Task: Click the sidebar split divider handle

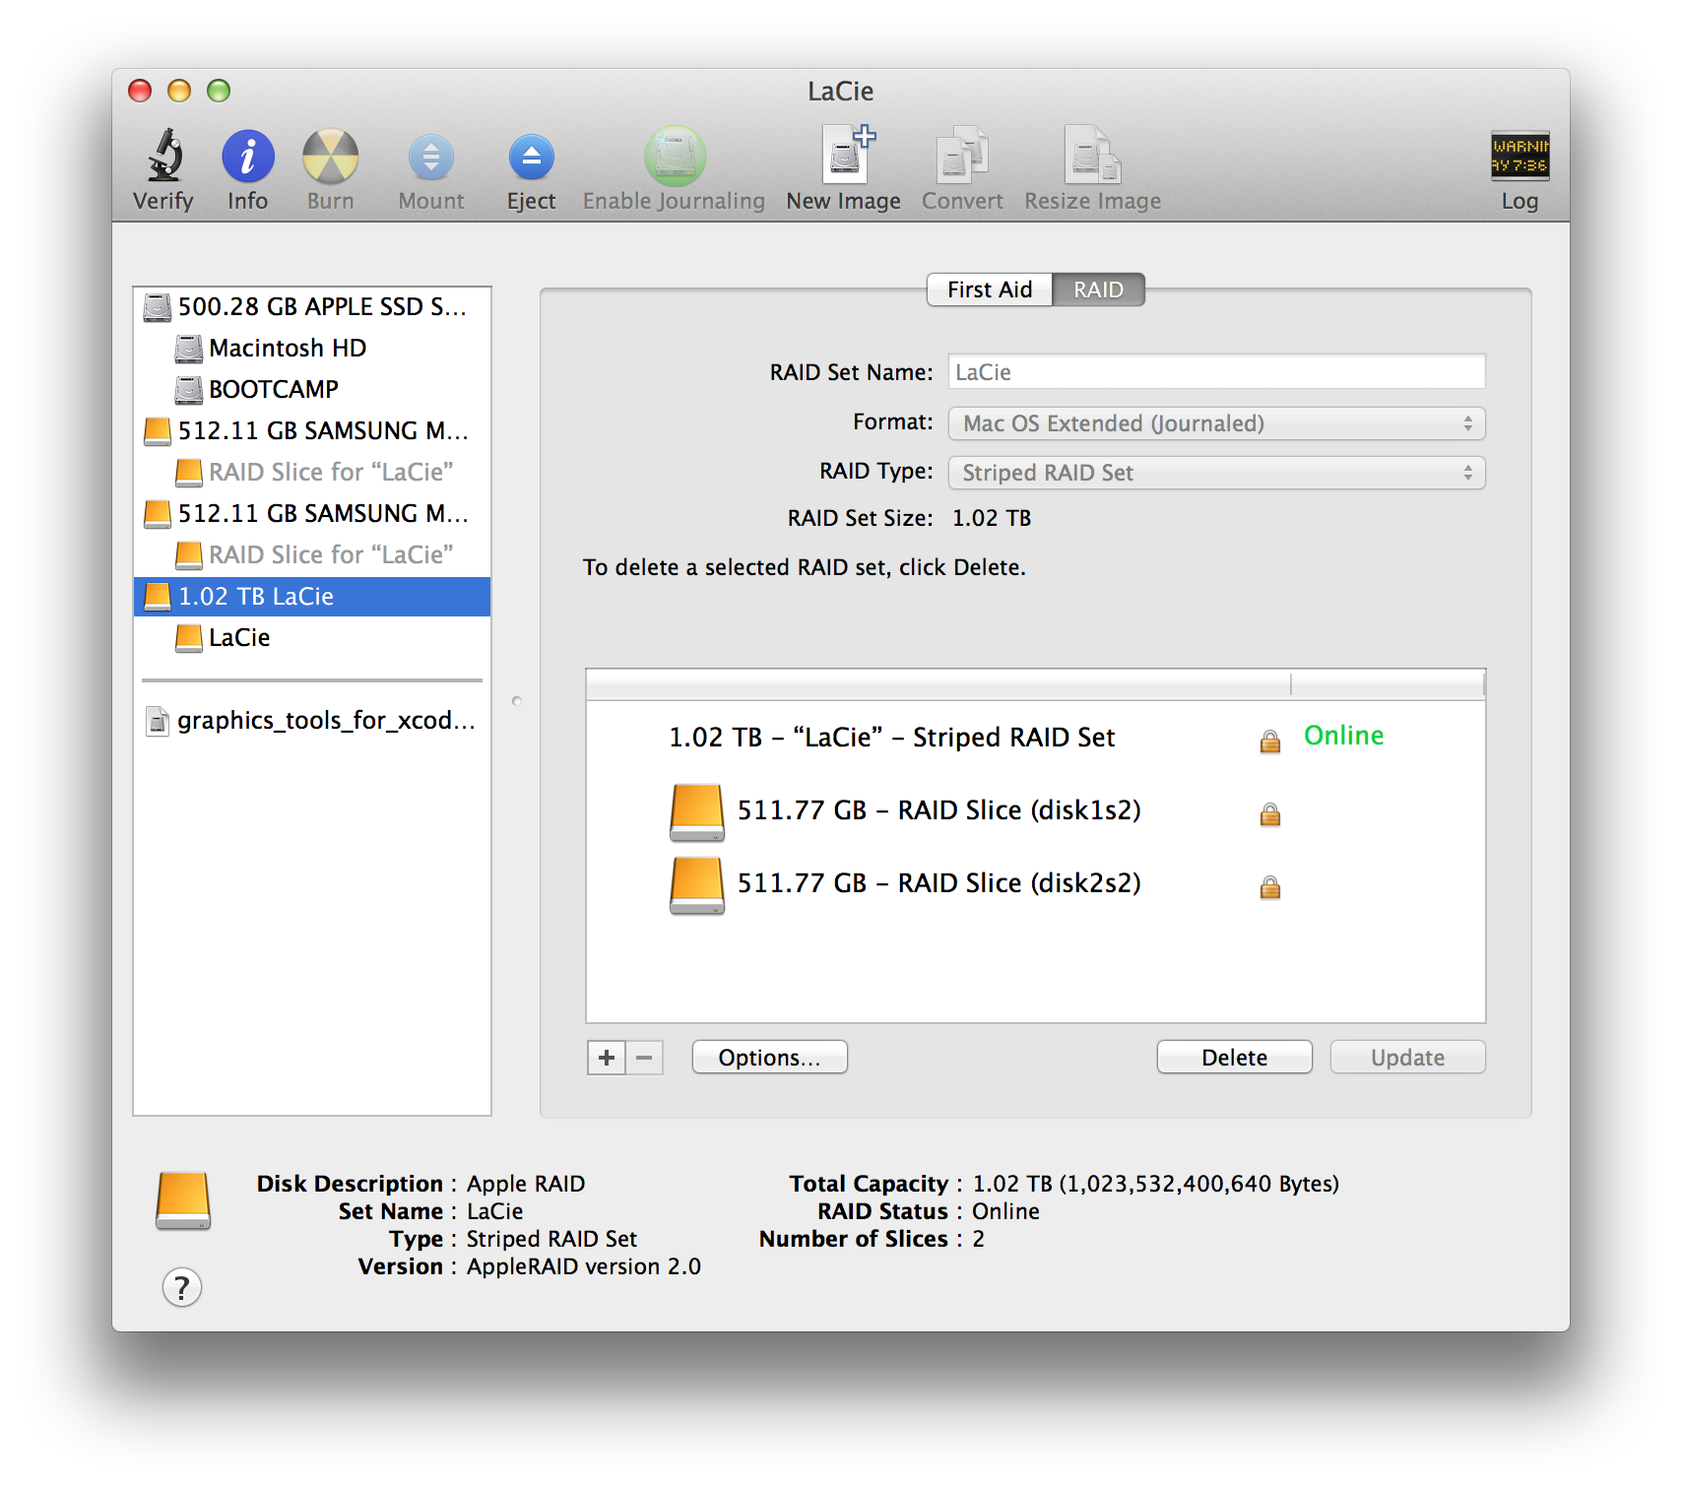Action: click(x=517, y=701)
